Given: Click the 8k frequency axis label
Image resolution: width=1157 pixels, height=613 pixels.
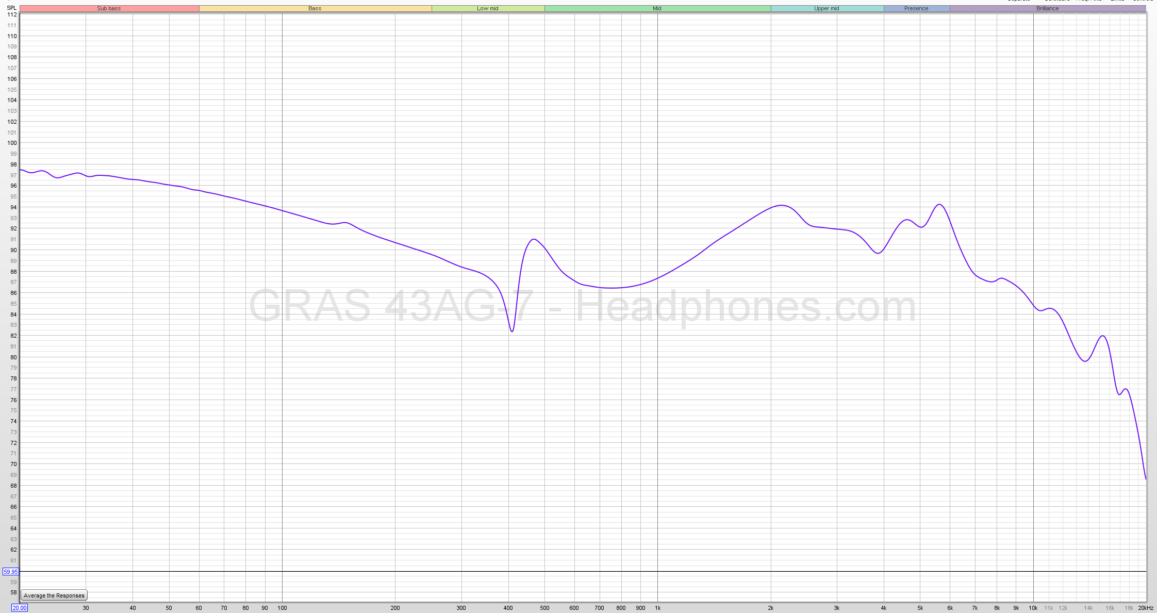Looking at the screenshot, I should [x=997, y=608].
